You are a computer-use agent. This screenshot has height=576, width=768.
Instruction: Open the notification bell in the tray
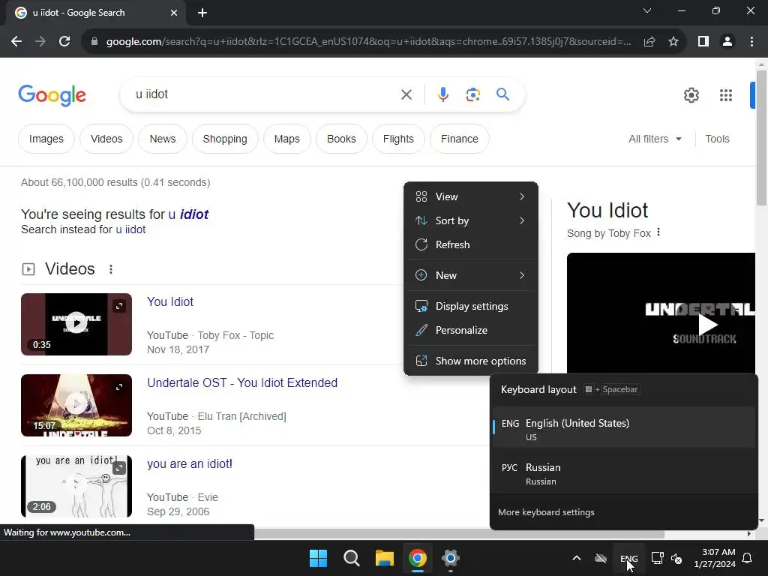(748, 558)
